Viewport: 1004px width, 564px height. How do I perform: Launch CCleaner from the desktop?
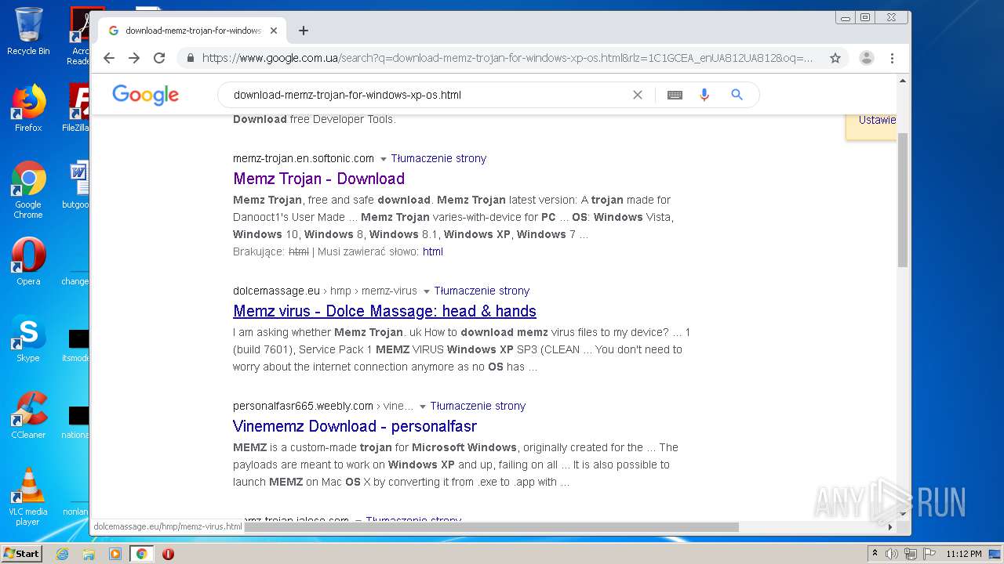tap(28, 415)
